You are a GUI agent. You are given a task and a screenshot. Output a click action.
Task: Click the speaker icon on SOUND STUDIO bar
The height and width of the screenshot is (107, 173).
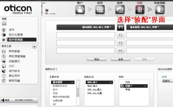(x=3, y=100)
